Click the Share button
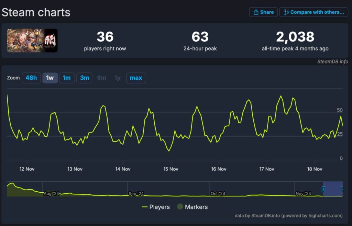This screenshot has height=226, width=352. coord(263,12)
